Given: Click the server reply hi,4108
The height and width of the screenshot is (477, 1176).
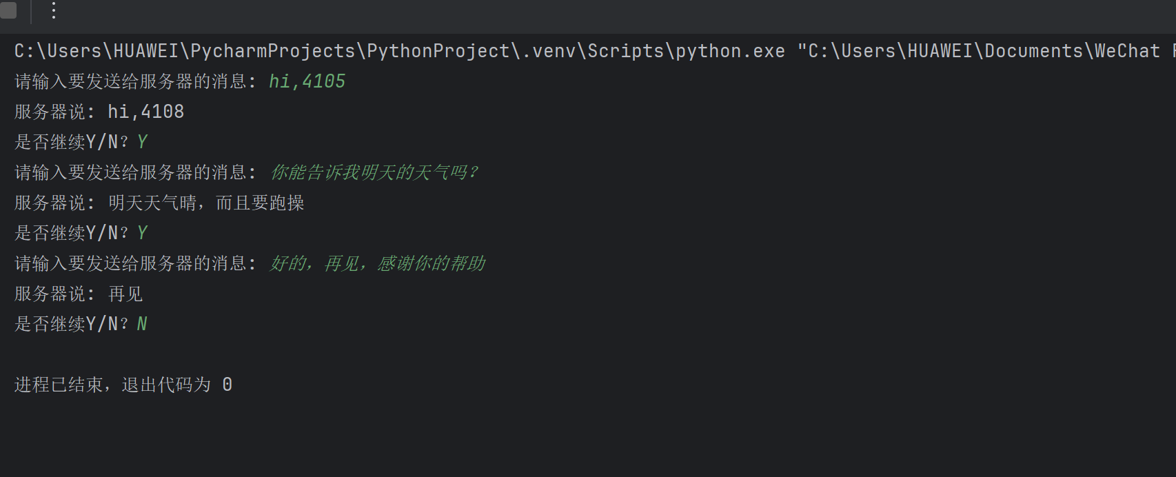Looking at the screenshot, I should click(145, 112).
